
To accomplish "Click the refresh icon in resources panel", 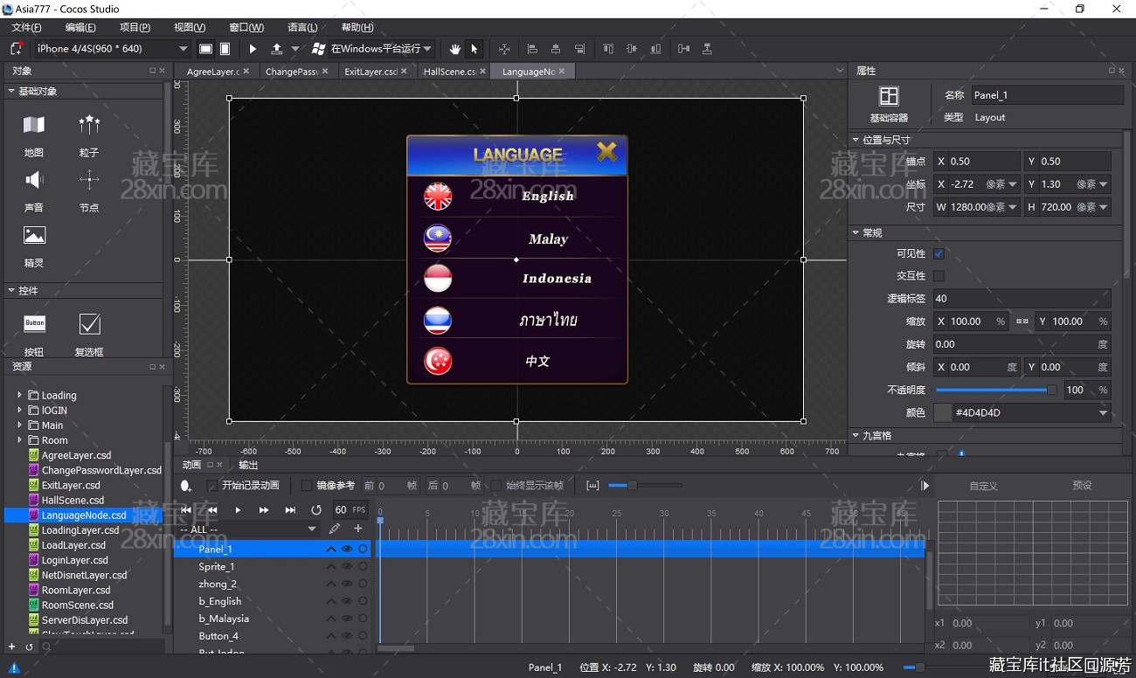I will click(29, 647).
